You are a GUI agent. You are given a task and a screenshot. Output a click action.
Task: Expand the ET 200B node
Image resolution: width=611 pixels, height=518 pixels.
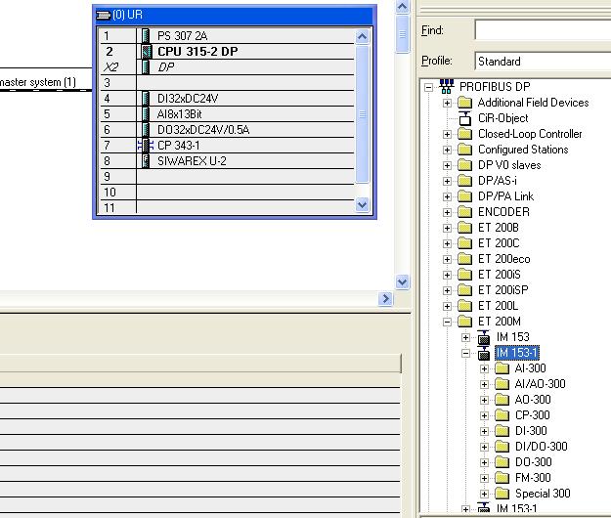click(447, 228)
